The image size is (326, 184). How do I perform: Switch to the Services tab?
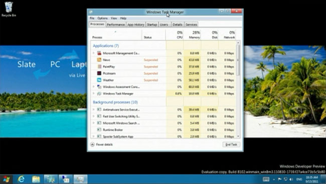(x=191, y=25)
